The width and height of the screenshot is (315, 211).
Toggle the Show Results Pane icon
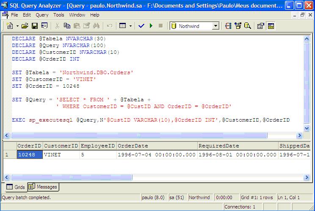[271, 26]
